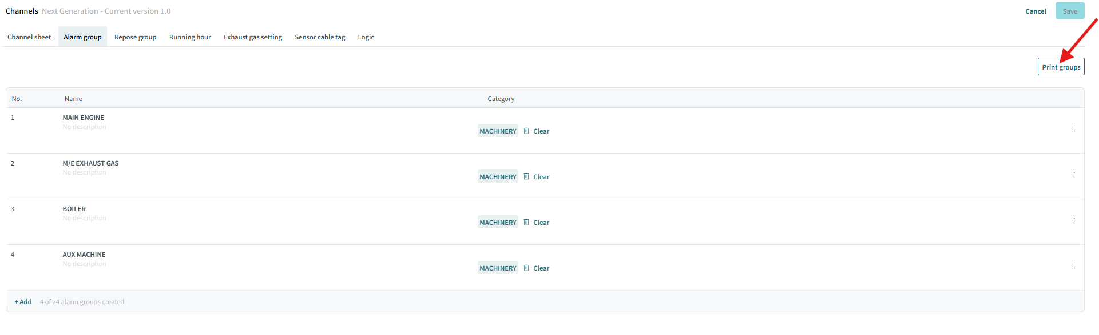Click the '4 of 24 alarm groups created' text
The width and height of the screenshot is (1099, 335).
coord(82,302)
